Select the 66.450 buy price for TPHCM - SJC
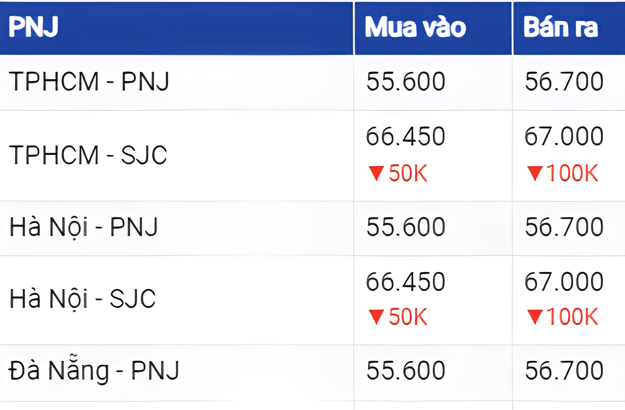The height and width of the screenshot is (410, 625). coord(405,137)
